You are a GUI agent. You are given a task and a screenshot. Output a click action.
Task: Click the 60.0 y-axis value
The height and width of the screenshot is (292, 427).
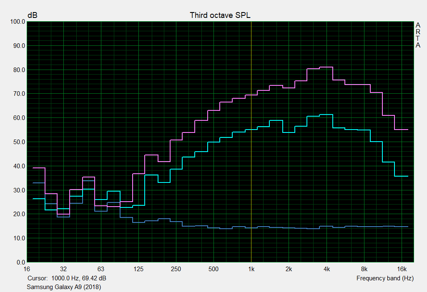(19, 118)
